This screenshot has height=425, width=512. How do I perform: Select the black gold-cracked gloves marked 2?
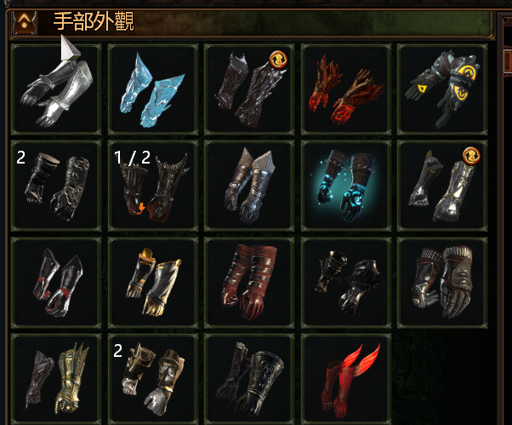point(56,186)
